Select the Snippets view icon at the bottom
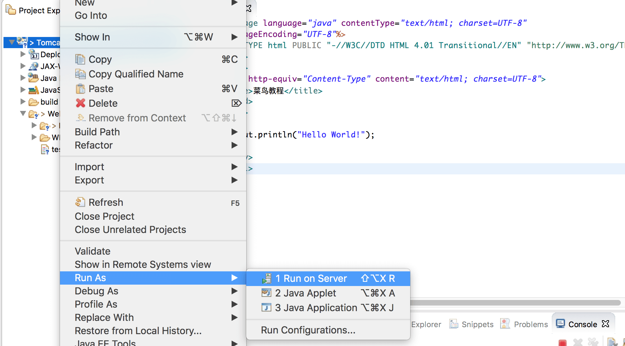 (x=454, y=324)
